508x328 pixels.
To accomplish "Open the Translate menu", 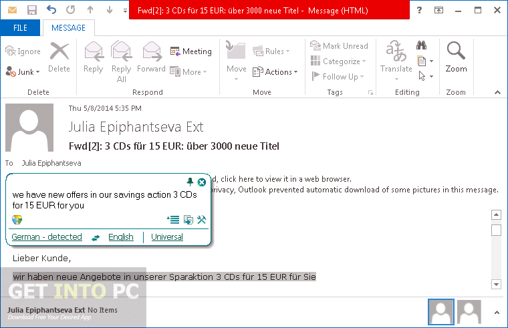I will (396, 61).
